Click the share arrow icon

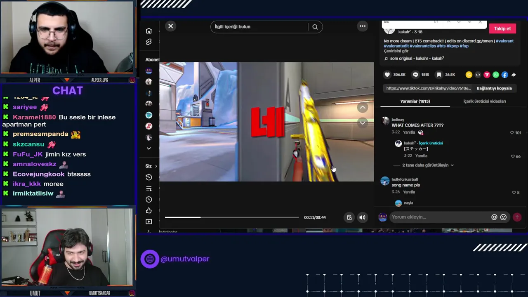point(514,75)
